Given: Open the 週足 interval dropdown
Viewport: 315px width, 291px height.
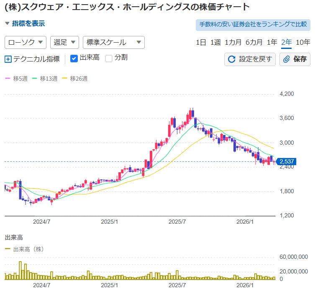Looking at the screenshot, I should 64,42.
